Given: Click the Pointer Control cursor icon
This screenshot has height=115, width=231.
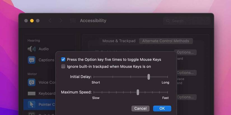Looking at the screenshot, I should [x=31, y=104].
